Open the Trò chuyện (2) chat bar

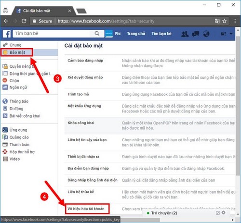point(186,213)
